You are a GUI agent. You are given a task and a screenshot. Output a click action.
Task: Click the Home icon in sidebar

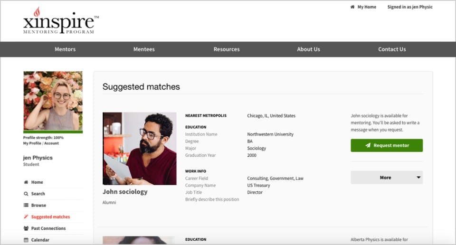pyautogui.click(x=26, y=182)
